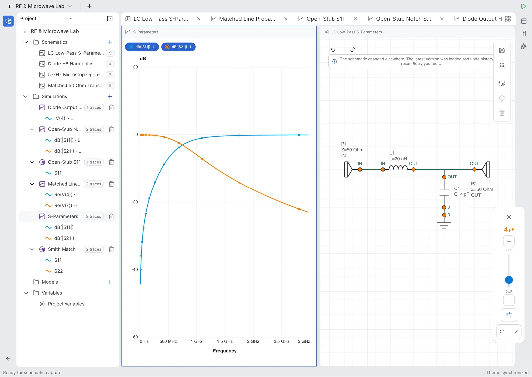Redo schematic edit
The image size is (532, 377).
pyautogui.click(x=353, y=50)
